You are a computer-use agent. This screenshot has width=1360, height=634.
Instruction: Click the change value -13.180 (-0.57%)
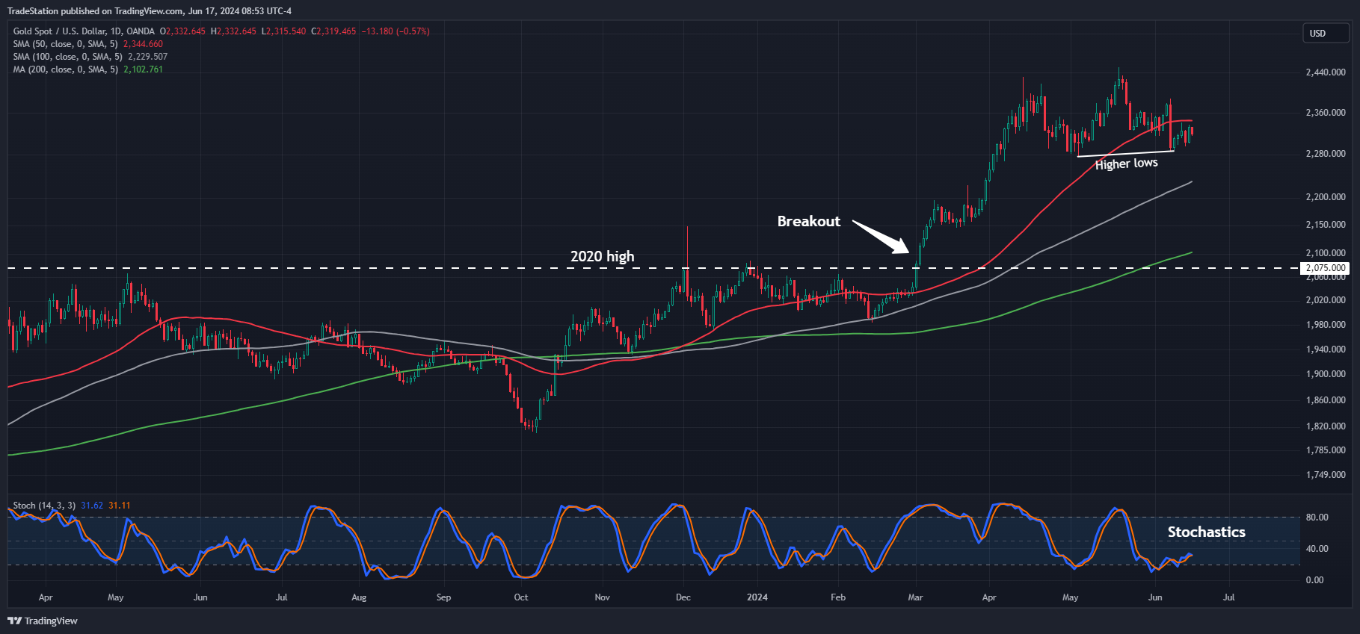coord(396,31)
